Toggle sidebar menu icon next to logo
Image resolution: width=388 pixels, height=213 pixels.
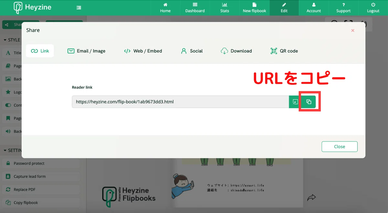tap(79, 8)
